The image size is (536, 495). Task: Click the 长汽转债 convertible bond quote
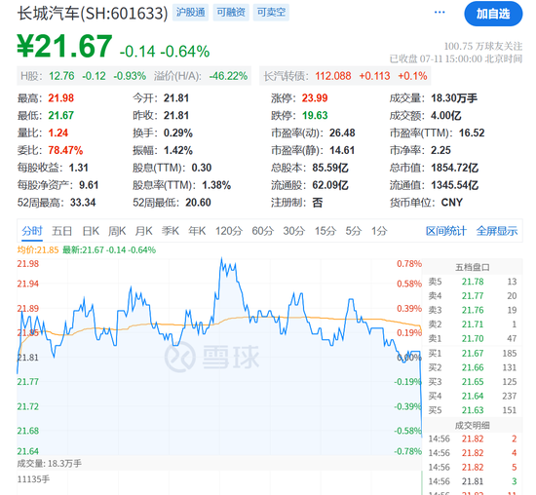pyautogui.click(x=345, y=76)
